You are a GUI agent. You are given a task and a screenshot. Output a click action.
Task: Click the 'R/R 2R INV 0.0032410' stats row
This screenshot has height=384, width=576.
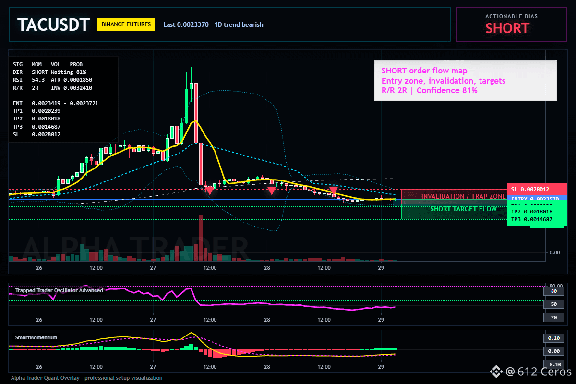click(x=52, y=88)
